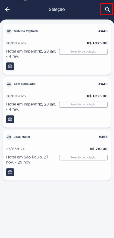Click Seleção de cotação in request #449
This screenshot has width=114, height=238.
[83, 105]
